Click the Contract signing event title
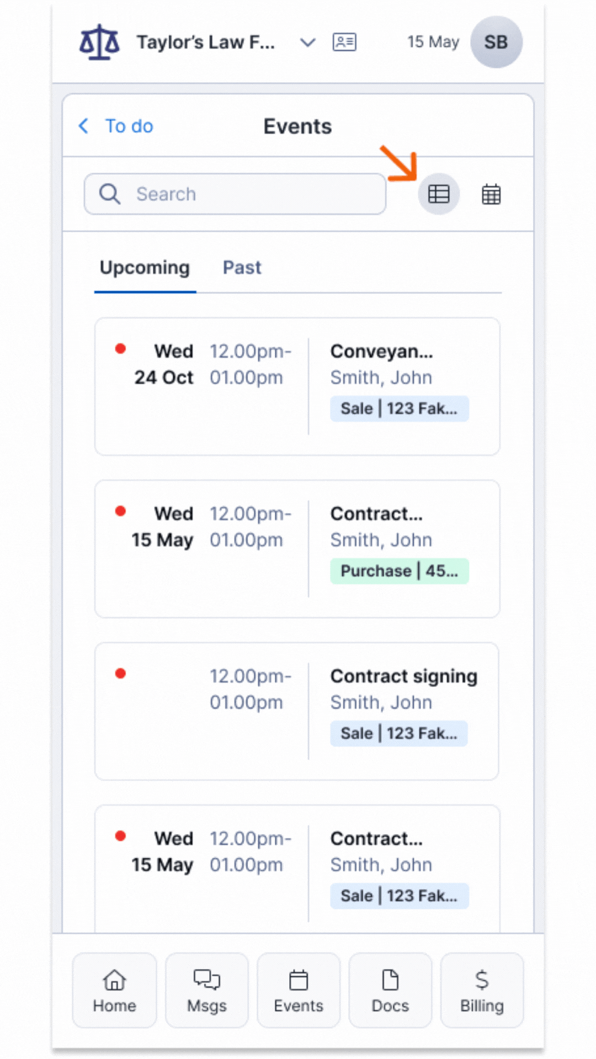This screenshot has width=596, height=1059. click(403, 676)
